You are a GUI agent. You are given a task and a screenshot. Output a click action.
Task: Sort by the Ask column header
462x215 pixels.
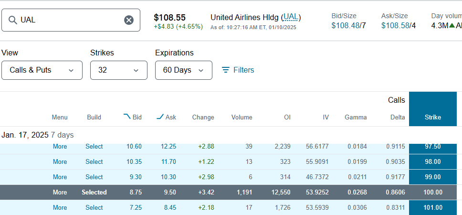[166, 117]
